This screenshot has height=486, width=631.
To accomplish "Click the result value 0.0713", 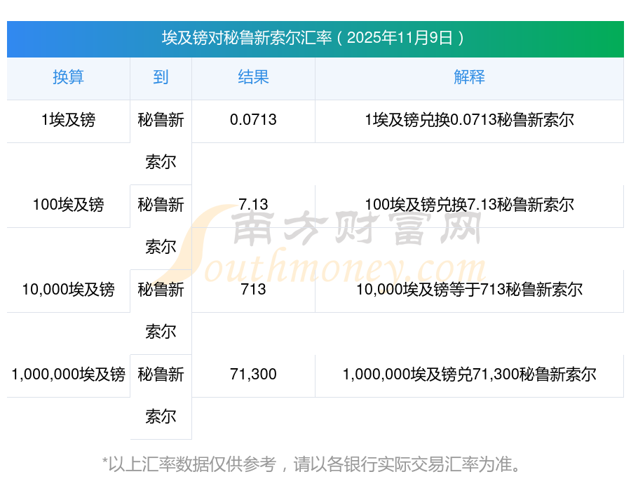I will [x=253, y=121].
